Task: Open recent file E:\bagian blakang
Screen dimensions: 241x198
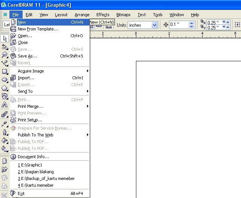Action: tap(49, 172)
